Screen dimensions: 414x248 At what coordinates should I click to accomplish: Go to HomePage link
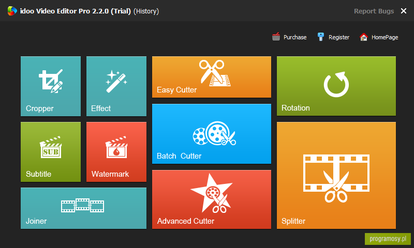coord(385,37)
